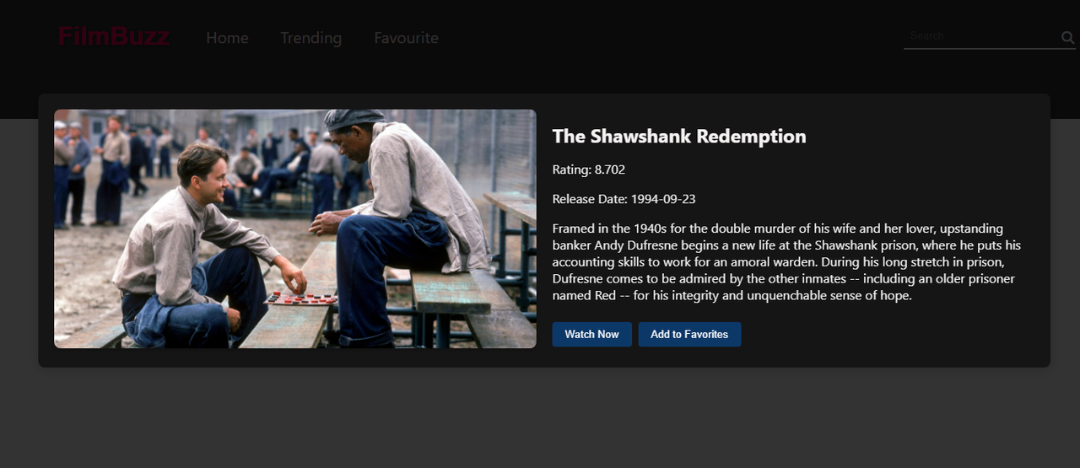The width and height of the screenshot is (1080, 468).
Task: Go to the Trending section
Action: (310, 38)
